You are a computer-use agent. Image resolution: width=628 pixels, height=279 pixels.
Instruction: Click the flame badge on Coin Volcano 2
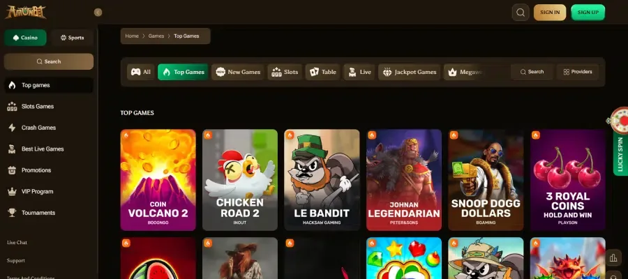coord(126,135)
